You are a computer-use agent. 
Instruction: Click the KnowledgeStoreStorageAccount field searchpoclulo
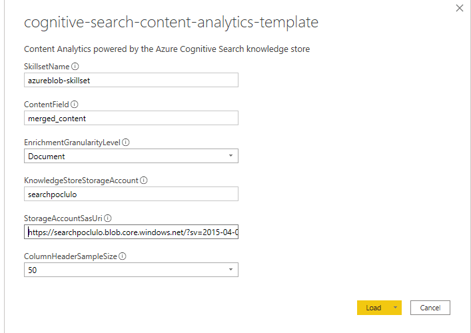pos(131,194)
